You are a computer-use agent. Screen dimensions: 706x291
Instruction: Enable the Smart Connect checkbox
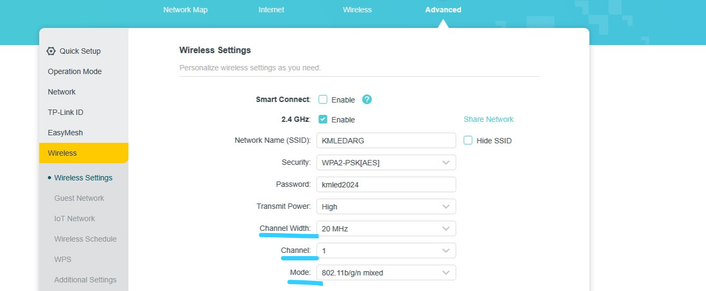tap(323, 99)
